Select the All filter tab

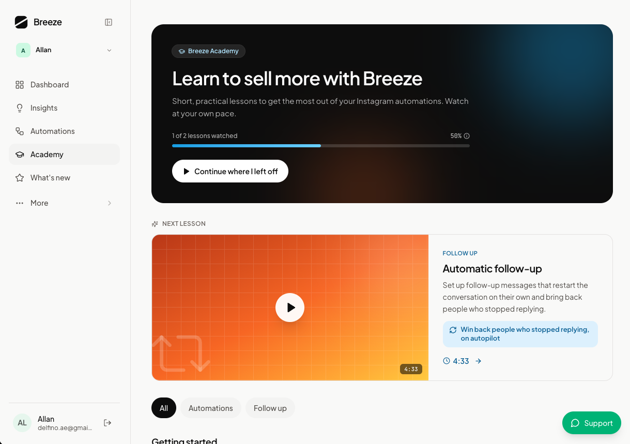tap(164, 408)
